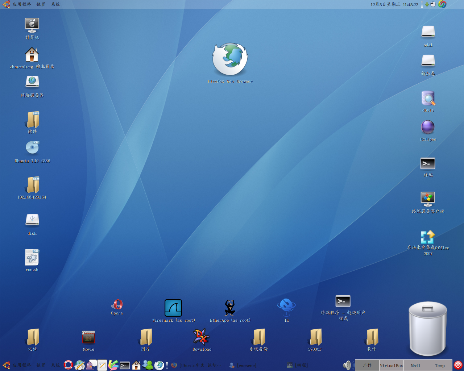Switch to Ubuntu中文 论坛 Firefox taskbar window
464x371 pixels.
[196, 365]
